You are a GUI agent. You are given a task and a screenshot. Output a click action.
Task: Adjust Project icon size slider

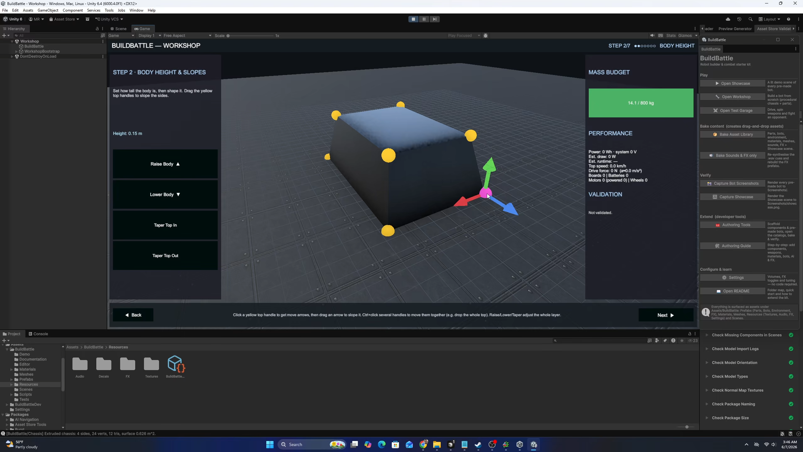point(687,427)
